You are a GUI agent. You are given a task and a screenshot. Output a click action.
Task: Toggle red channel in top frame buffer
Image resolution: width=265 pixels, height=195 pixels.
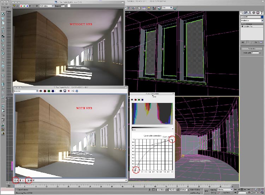pyautogui.click(x=21, y=6)
